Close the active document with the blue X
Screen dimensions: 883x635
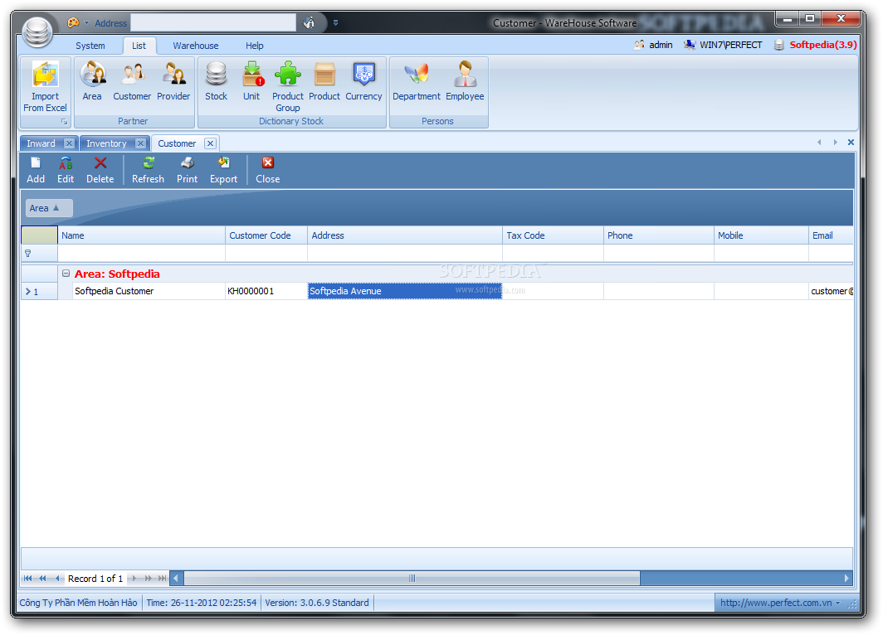tap(851, 143)
